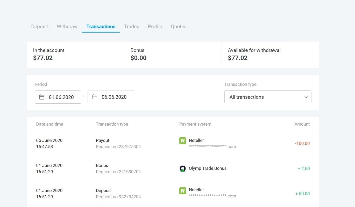
Task: Switch to the Withdraw tab
Action: 67,26
